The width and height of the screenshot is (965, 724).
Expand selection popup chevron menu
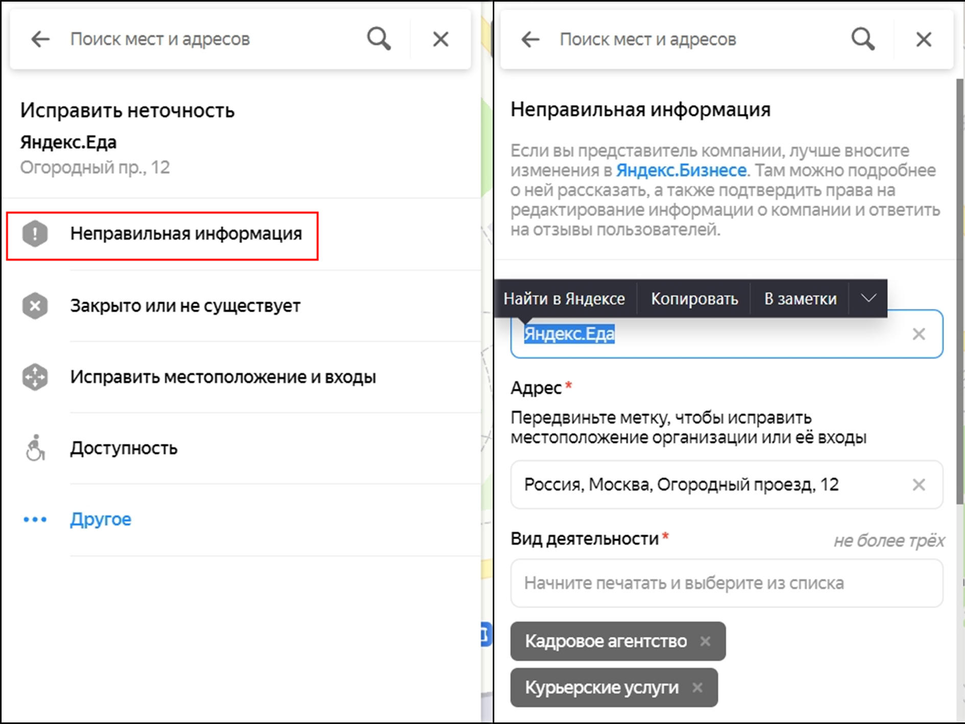pos(868,298)
